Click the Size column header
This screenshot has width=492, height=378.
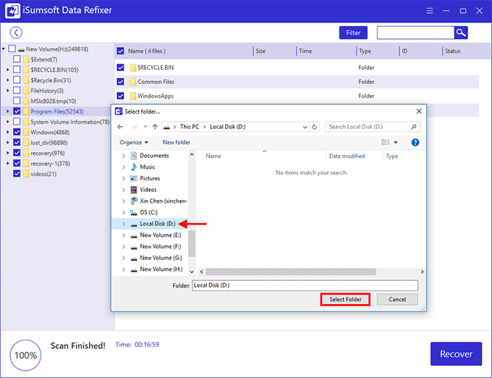point(260,51)
